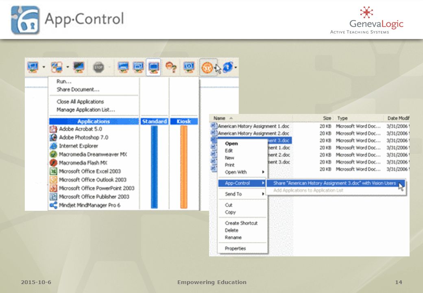Choose New in the file context menu
The width and height of the screenshot is (423, 293).
tap(229, 158)
